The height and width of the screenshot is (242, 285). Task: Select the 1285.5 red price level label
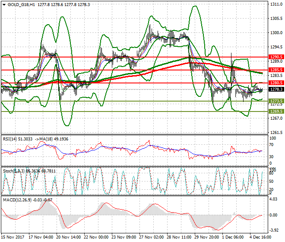276,70
